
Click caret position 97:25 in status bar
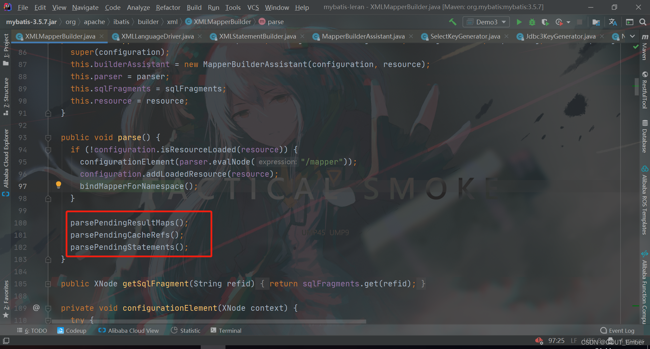(x=556, y=341)
